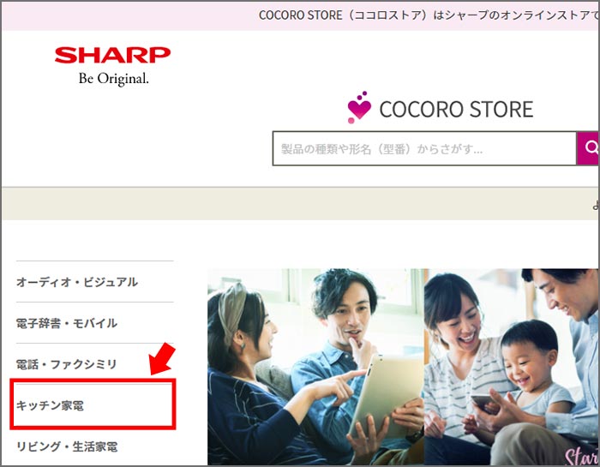This screenshot has height=467, width=600.
Task: Click the magenta search magnifier button
Action: (588, 148)
